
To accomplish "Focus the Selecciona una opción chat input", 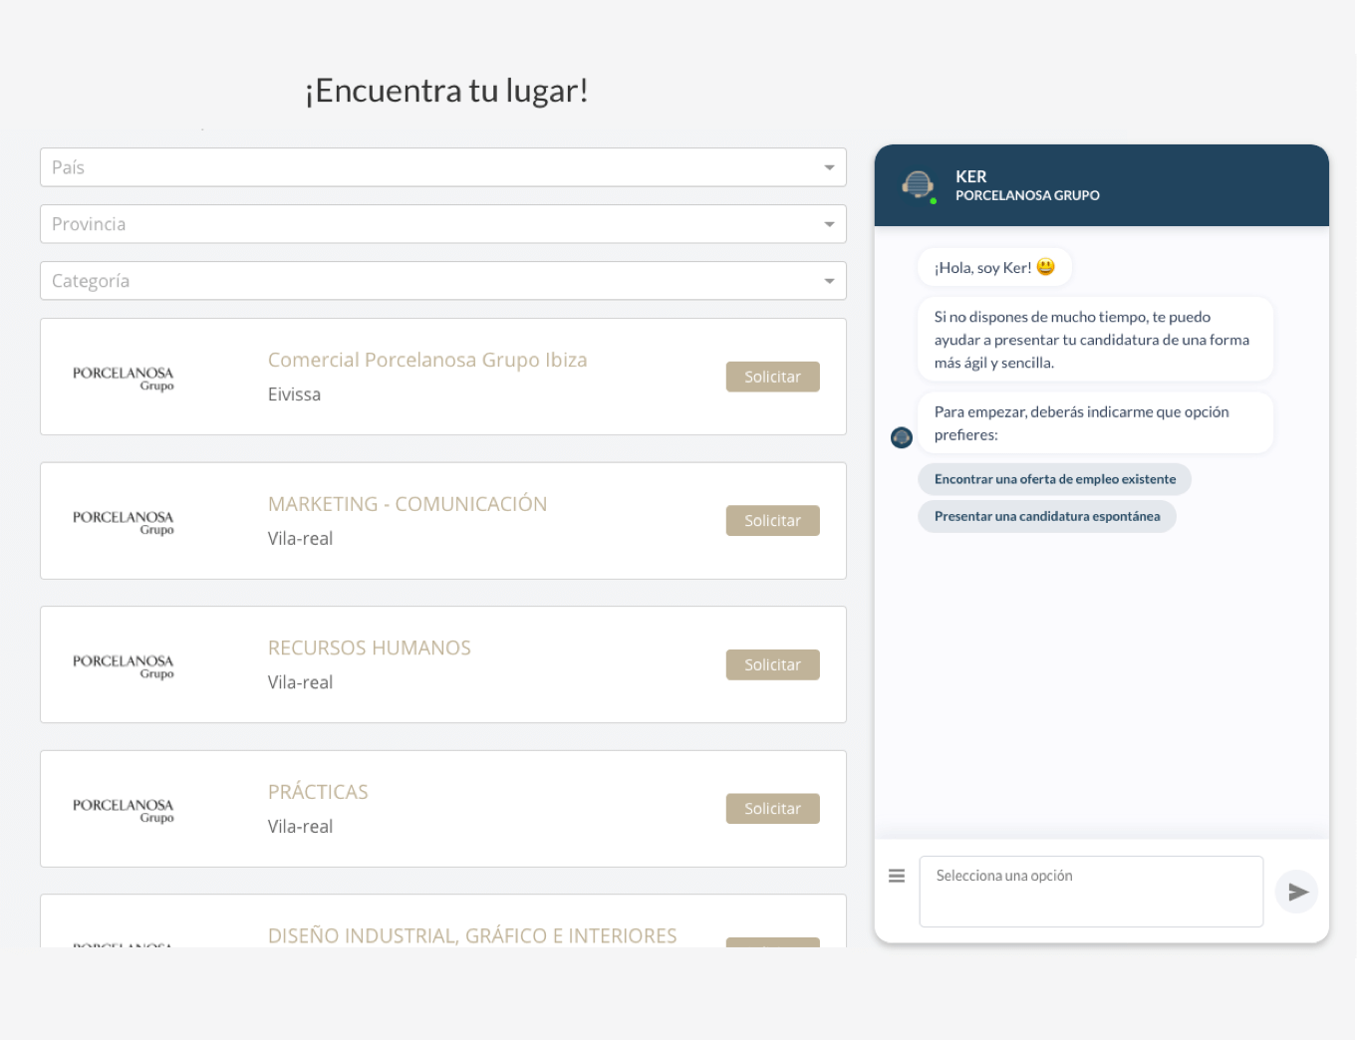I will point(1091,892).
